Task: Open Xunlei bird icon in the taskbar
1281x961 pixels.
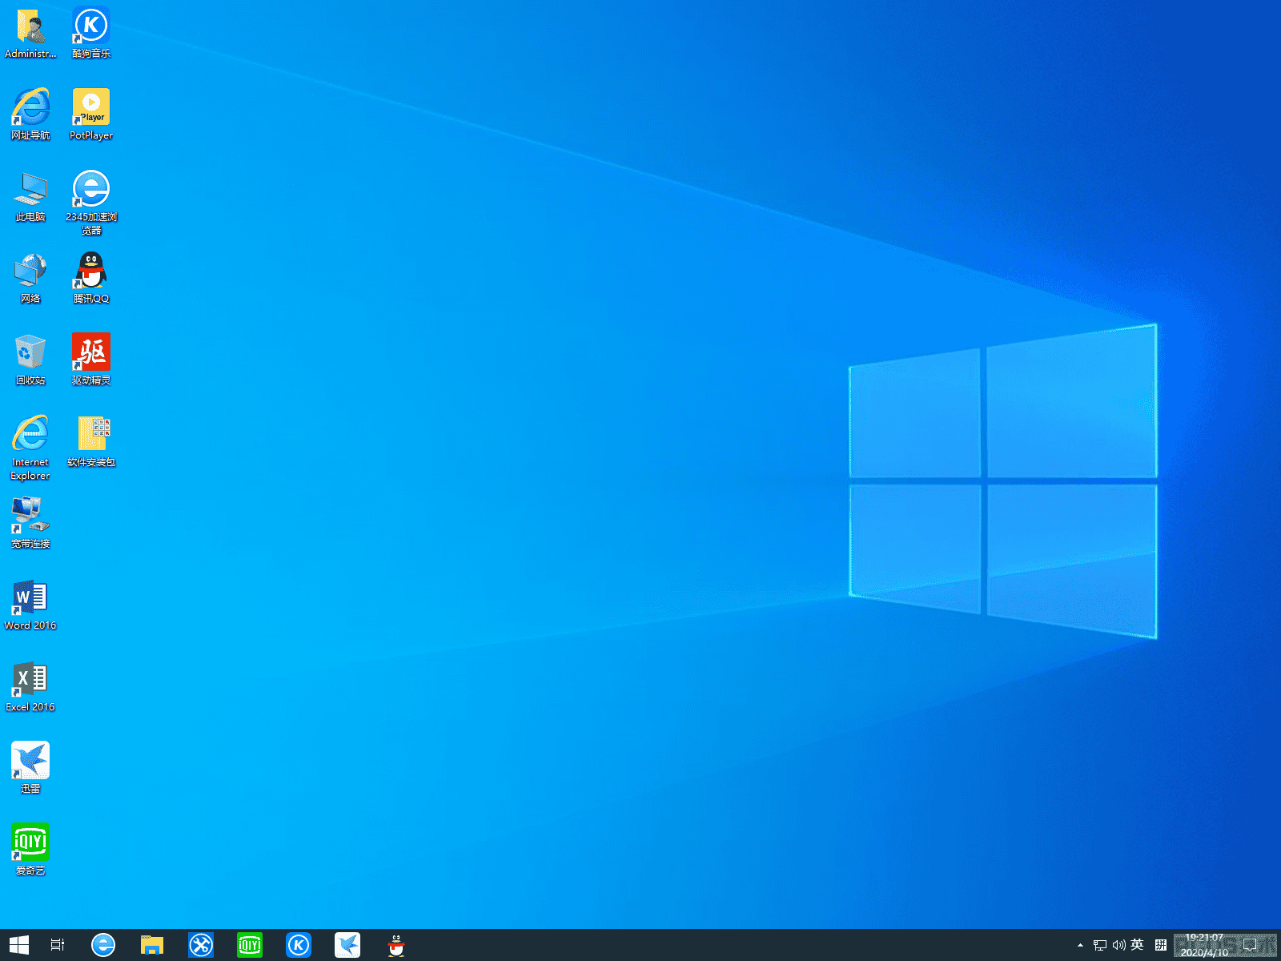Action: click(x=347, y=945)
